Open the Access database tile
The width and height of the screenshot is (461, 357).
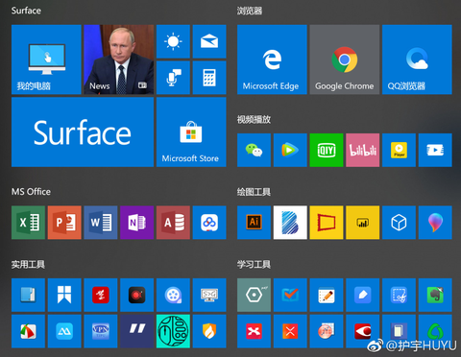point(173,223)
